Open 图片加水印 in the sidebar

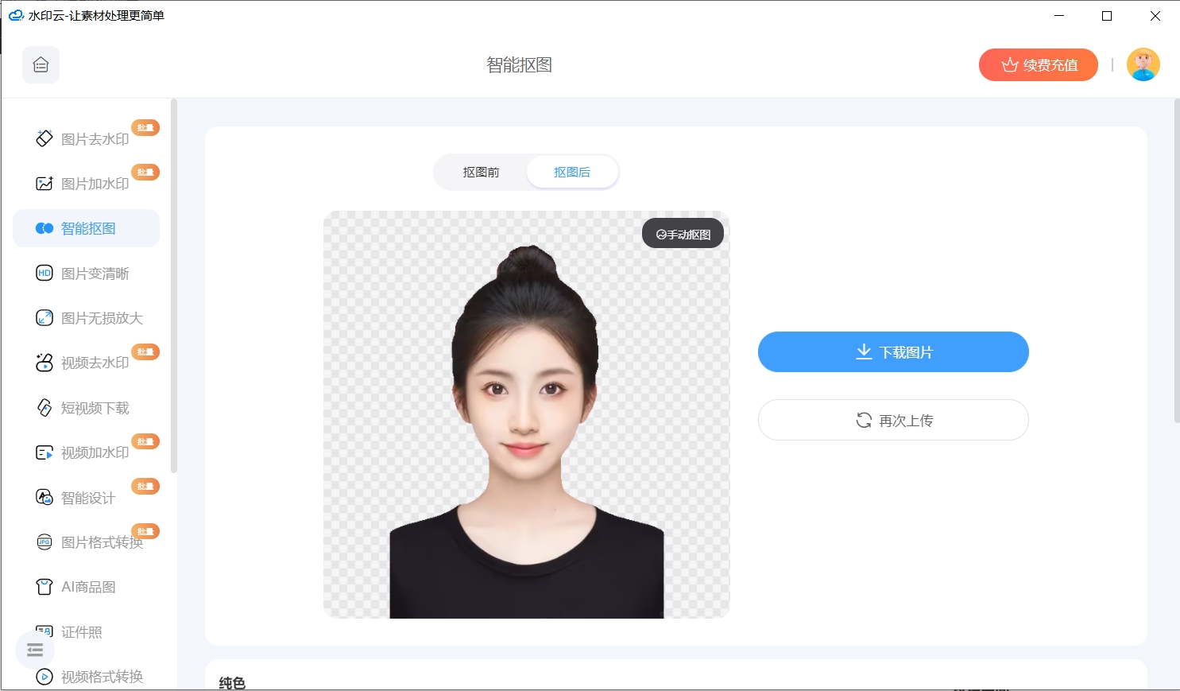tap(94, 184)
